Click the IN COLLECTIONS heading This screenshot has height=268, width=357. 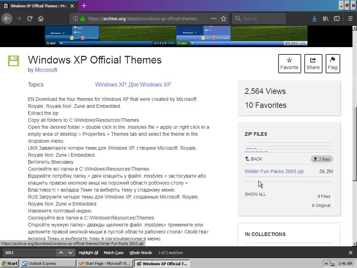(265, 234)
